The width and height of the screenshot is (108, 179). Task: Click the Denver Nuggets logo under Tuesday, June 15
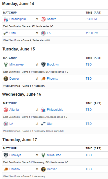tap(6, 79)
